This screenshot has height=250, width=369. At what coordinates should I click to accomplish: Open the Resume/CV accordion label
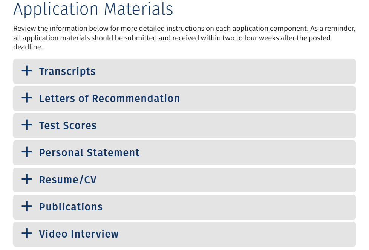(x=68, y=180)
